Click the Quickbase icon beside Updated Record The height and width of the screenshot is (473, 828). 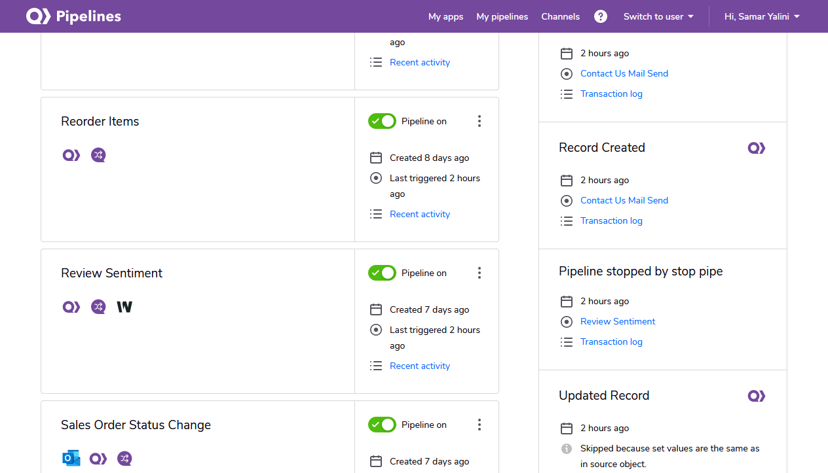(757, 396)
